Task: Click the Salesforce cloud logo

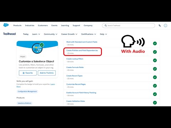Action: (x=6, y=25)
